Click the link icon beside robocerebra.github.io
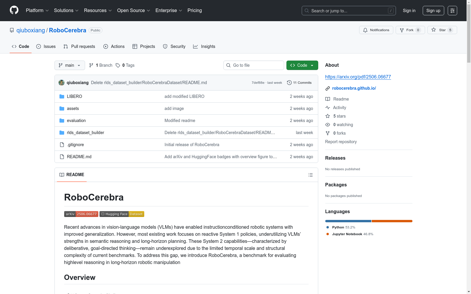The height and width of the screenshot is (294, 471). (328, 88)
